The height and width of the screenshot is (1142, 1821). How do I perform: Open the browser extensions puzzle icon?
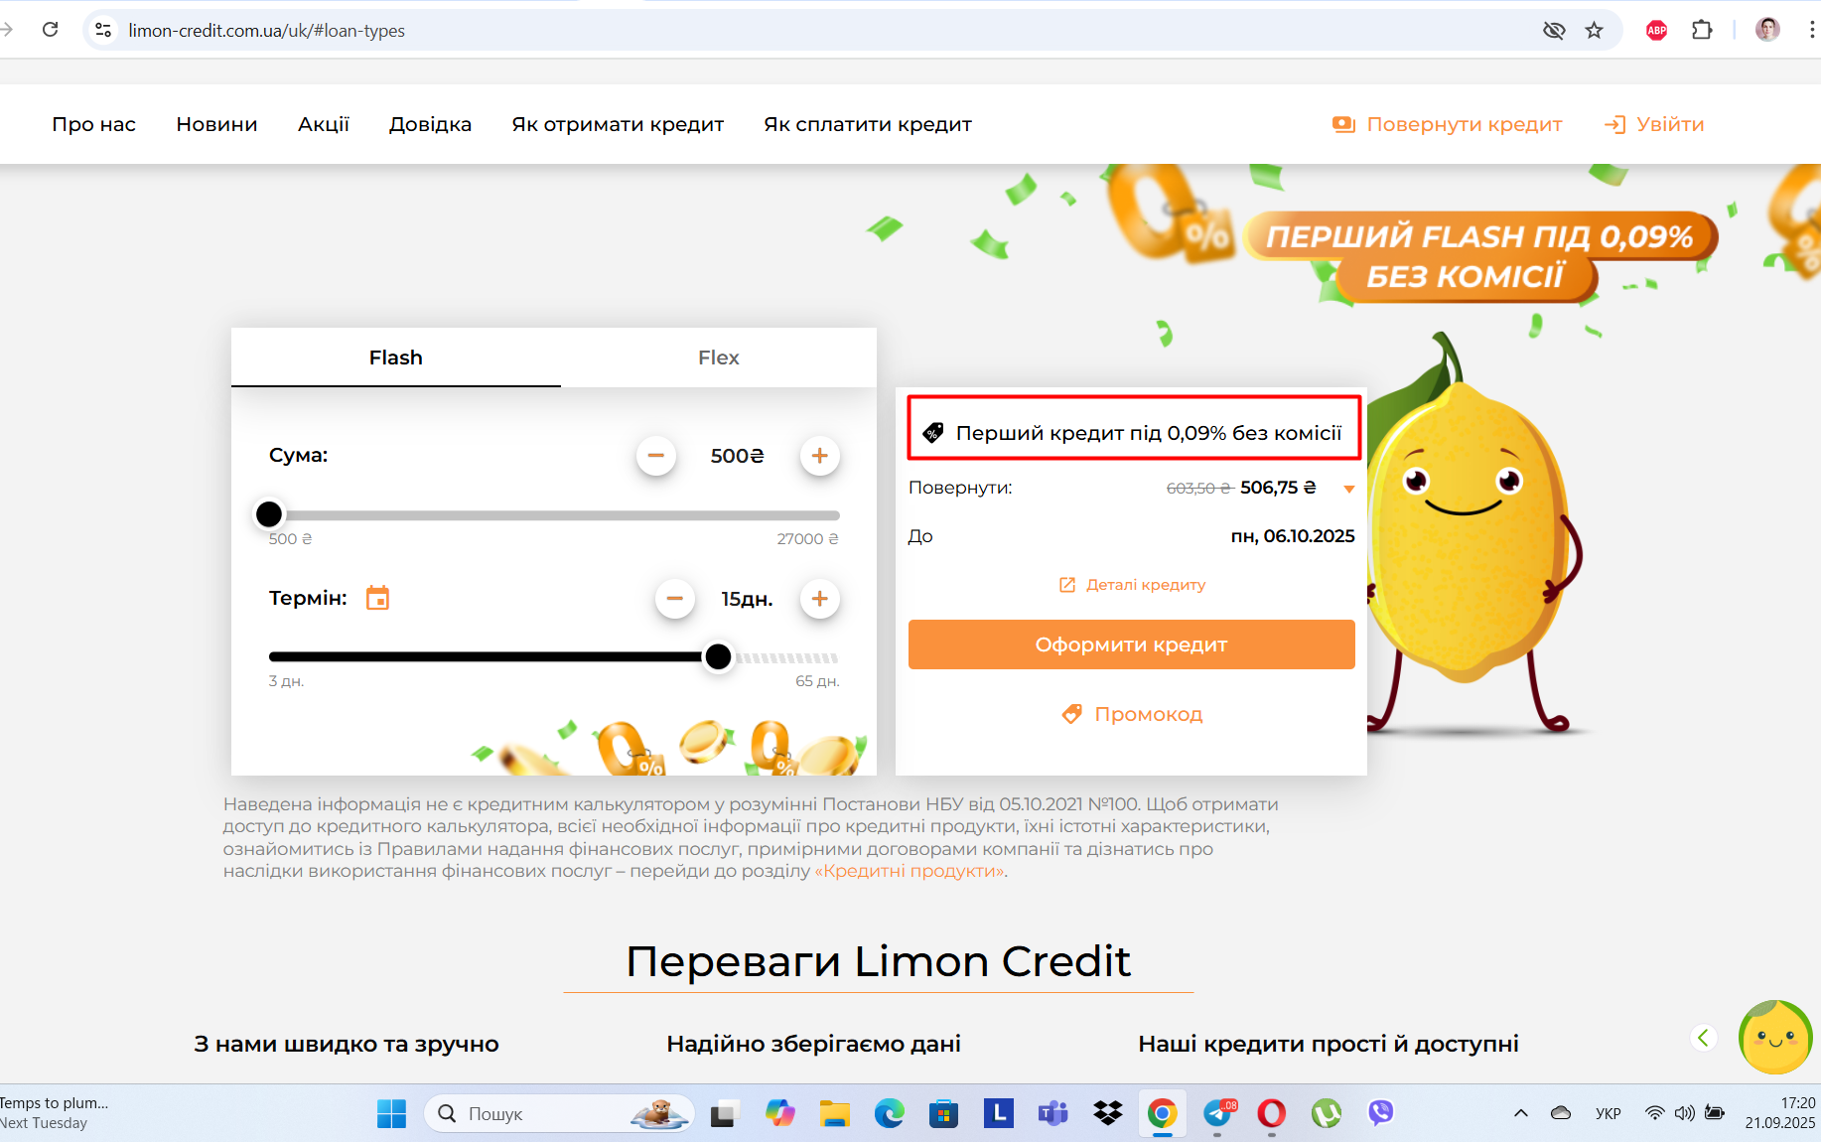click(x=1702, y=31)
